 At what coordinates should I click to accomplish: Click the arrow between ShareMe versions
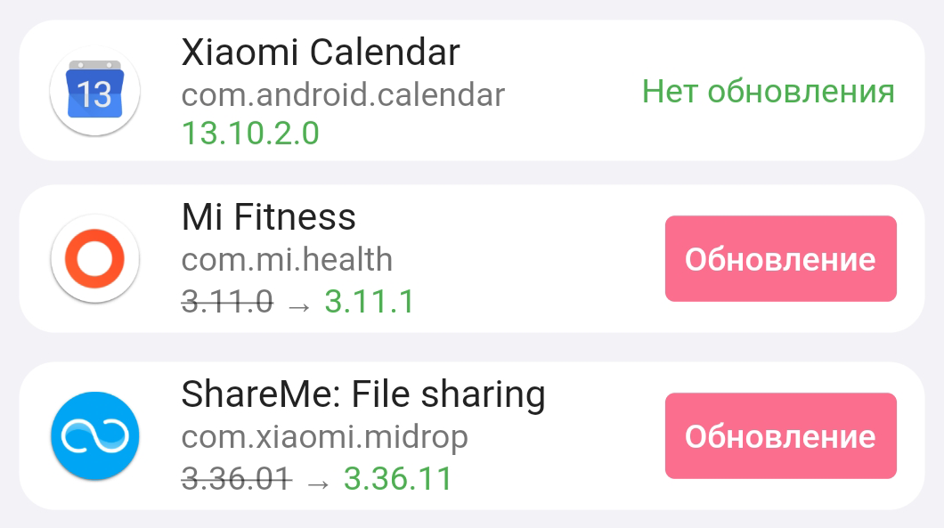coord(318,483)
